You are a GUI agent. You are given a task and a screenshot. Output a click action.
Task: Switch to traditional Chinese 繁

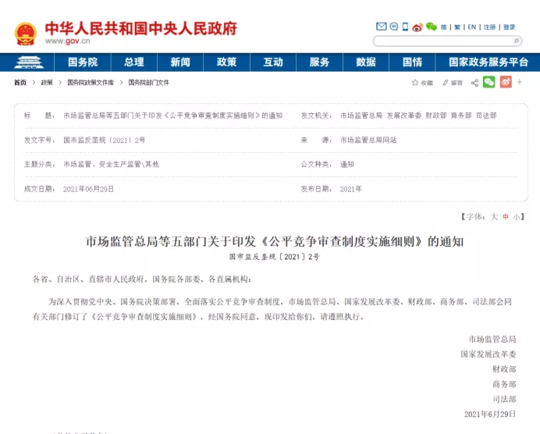click(x=457, y=27)
